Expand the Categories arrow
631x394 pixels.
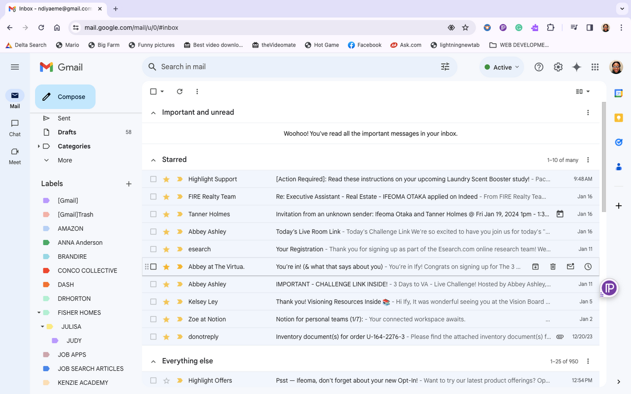(x=38, y=146)
